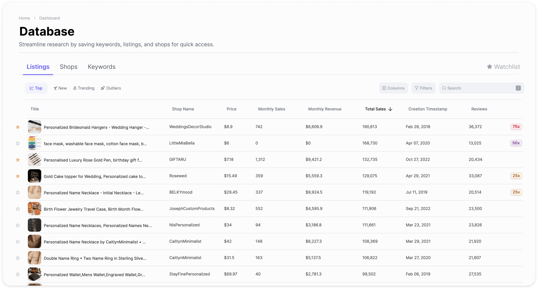The image size is (538, 289).
Task: Sort by Reviews column header
Action: click(x=479, y=109)
